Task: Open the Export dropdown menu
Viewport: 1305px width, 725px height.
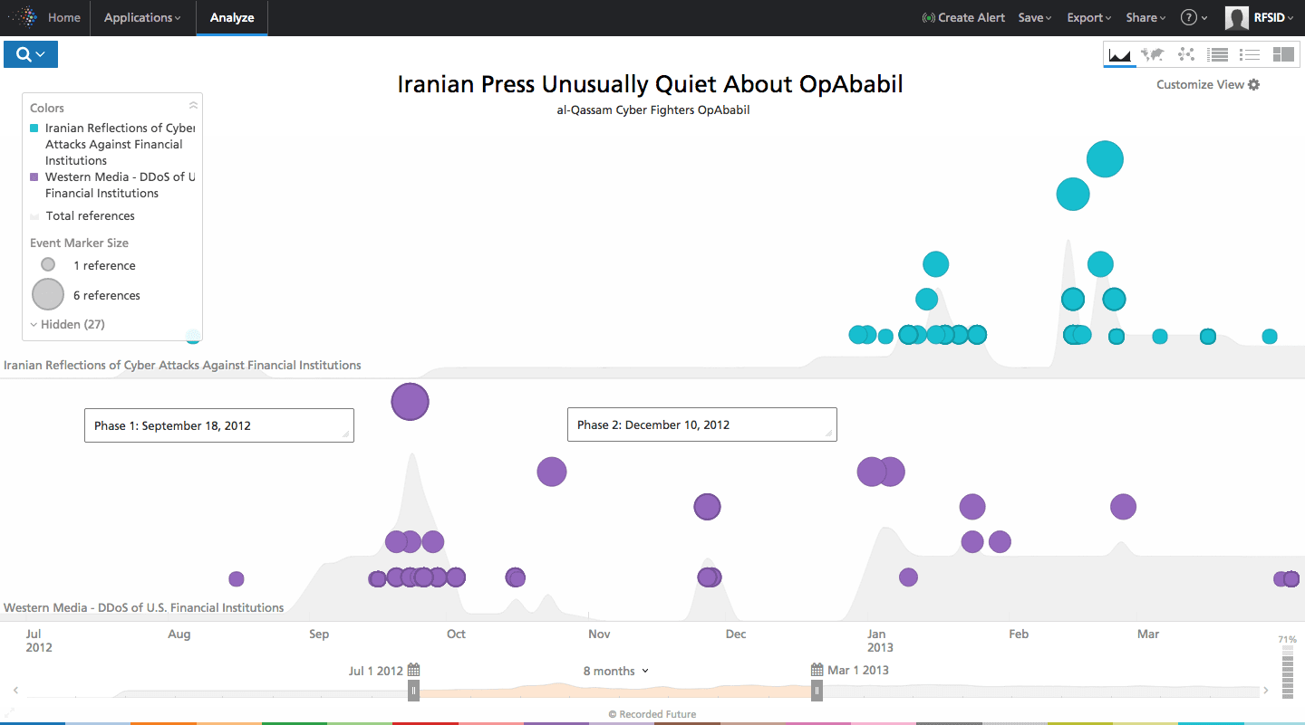Action: 1088,17
